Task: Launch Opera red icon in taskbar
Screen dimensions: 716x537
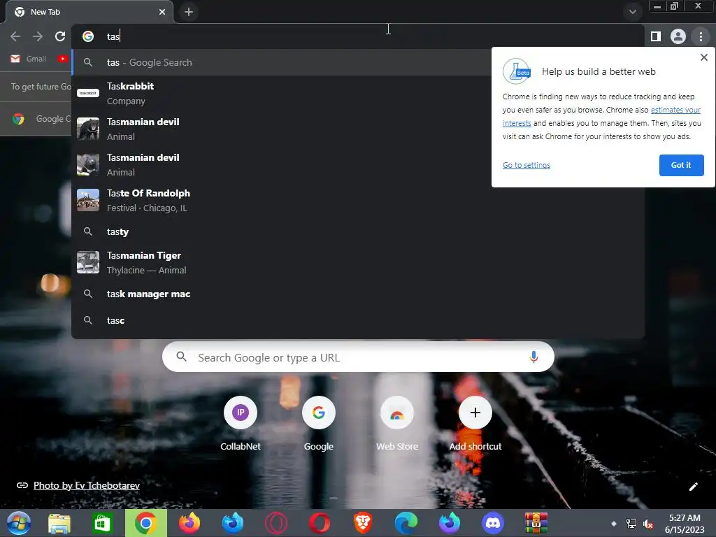Action: point(320,523)
